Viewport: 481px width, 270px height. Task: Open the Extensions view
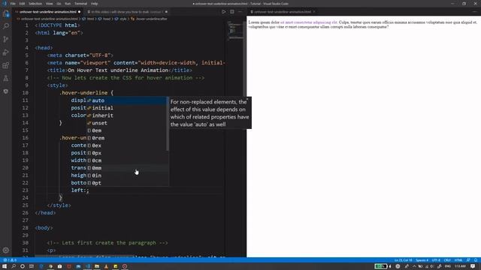point(6,65)
